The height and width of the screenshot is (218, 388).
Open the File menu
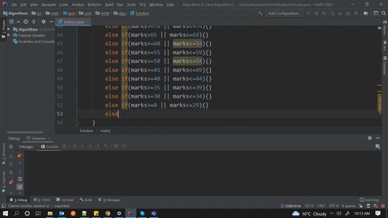pos(14,4)
